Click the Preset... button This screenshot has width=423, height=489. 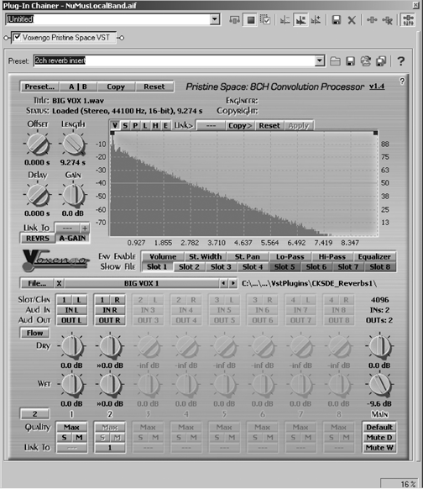[39, 87]
